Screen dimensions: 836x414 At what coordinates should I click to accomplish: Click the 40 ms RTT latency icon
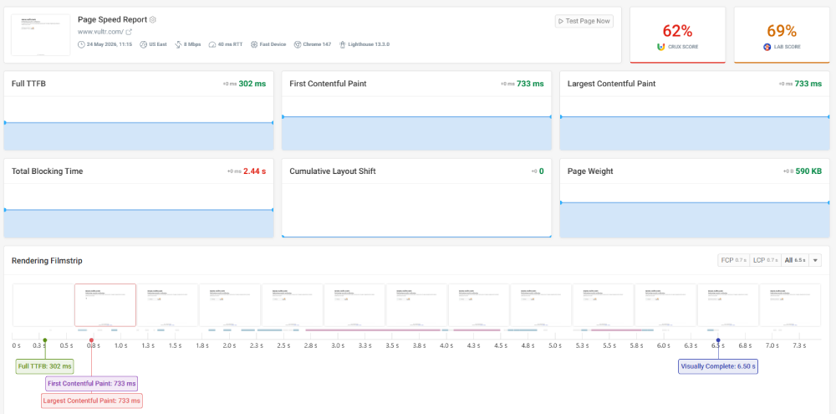point(212,44)
